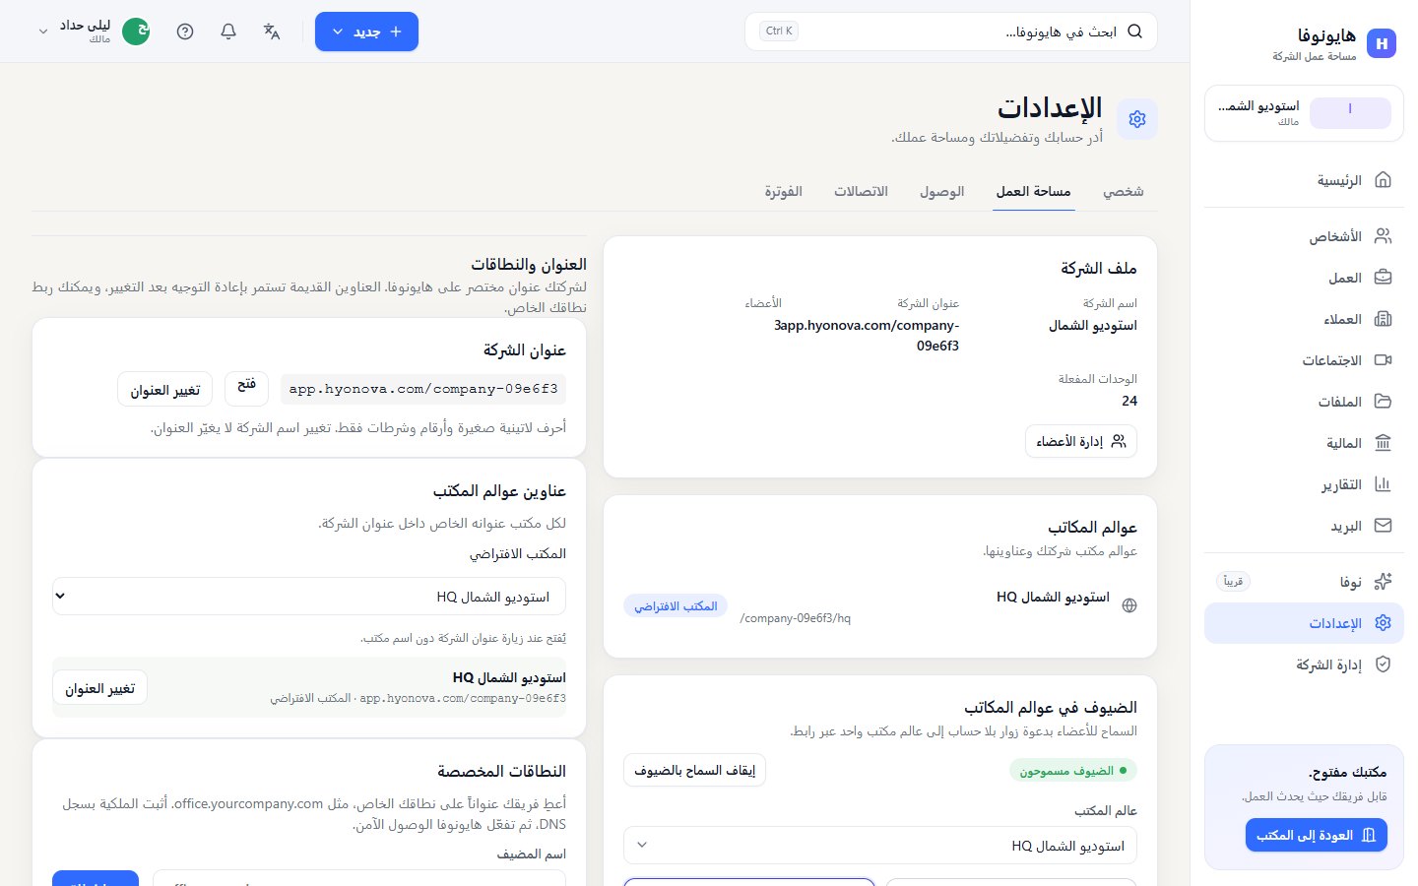1418x886 pixels.
Task: Open المكتب الافتراضي office dropdown
Action: click(x=309, y=597)
